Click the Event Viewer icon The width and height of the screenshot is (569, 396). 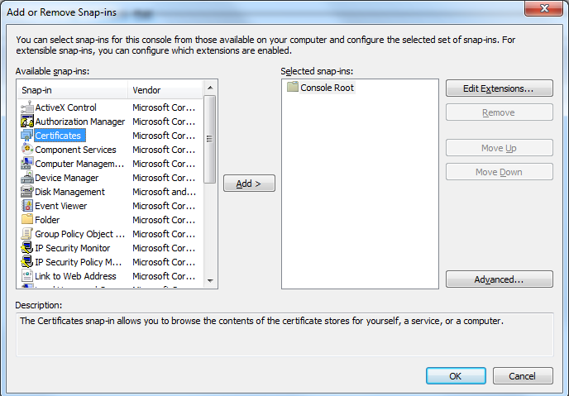pos(27,206)
